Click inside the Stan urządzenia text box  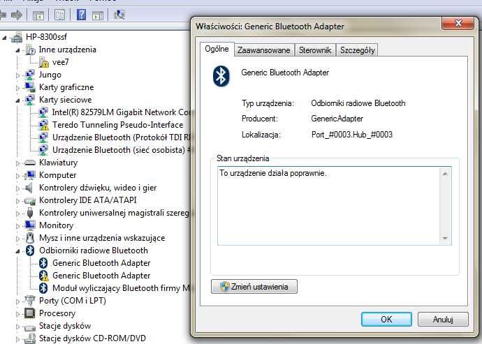click(329, 206)
